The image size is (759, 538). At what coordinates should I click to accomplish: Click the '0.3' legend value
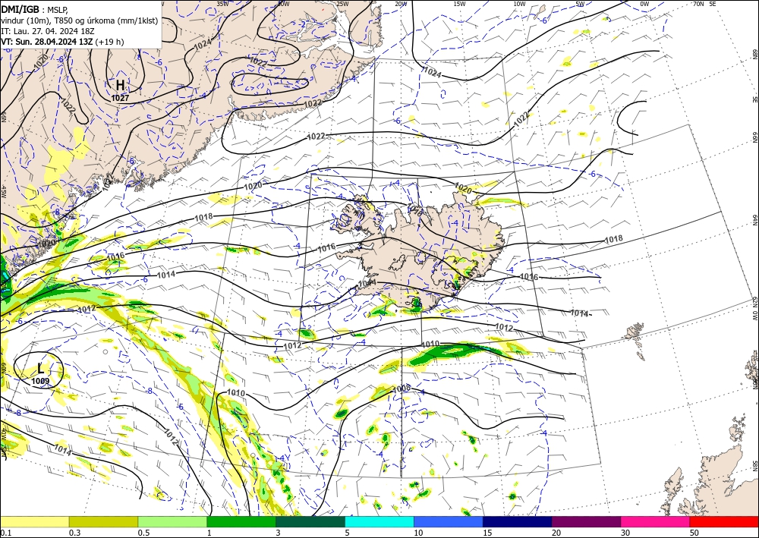click(x=74, y=533)
